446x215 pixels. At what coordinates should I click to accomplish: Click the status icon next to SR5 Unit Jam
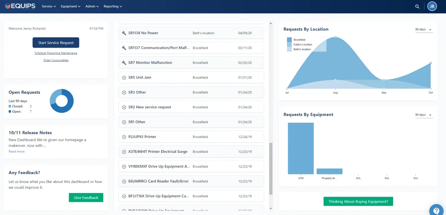(x=124, y=77)
